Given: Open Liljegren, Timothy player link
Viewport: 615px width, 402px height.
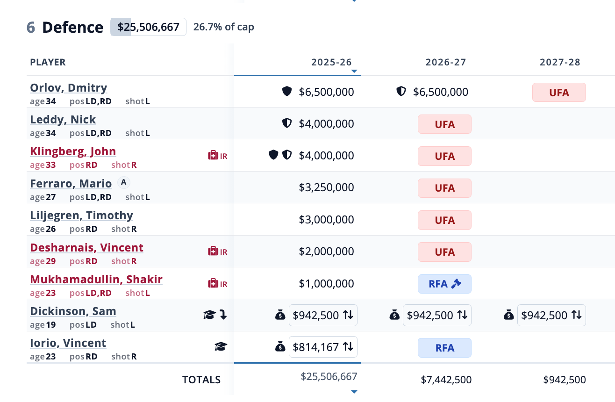Looking at the screenshot, I should coord(81,215).
